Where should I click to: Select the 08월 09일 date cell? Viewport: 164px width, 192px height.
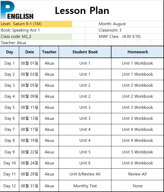(29, 96)
